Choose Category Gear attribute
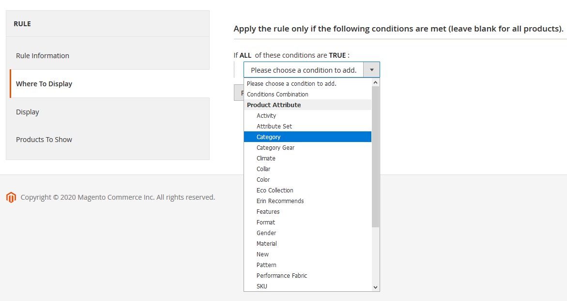This screenshot has height=301, width=567. [x=276, y=148]
